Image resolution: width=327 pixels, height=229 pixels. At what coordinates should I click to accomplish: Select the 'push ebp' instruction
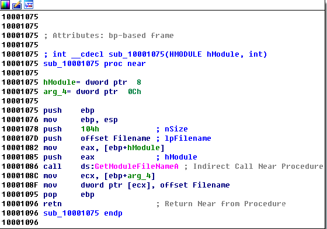click(x=69, y=110)
